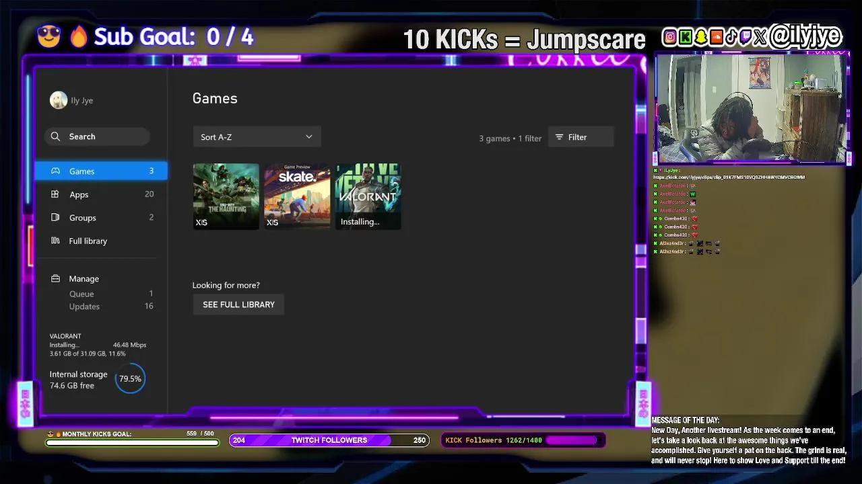Click the Internal storage label
This screenshot has height=484, width=862.
[x=78, y=374]
